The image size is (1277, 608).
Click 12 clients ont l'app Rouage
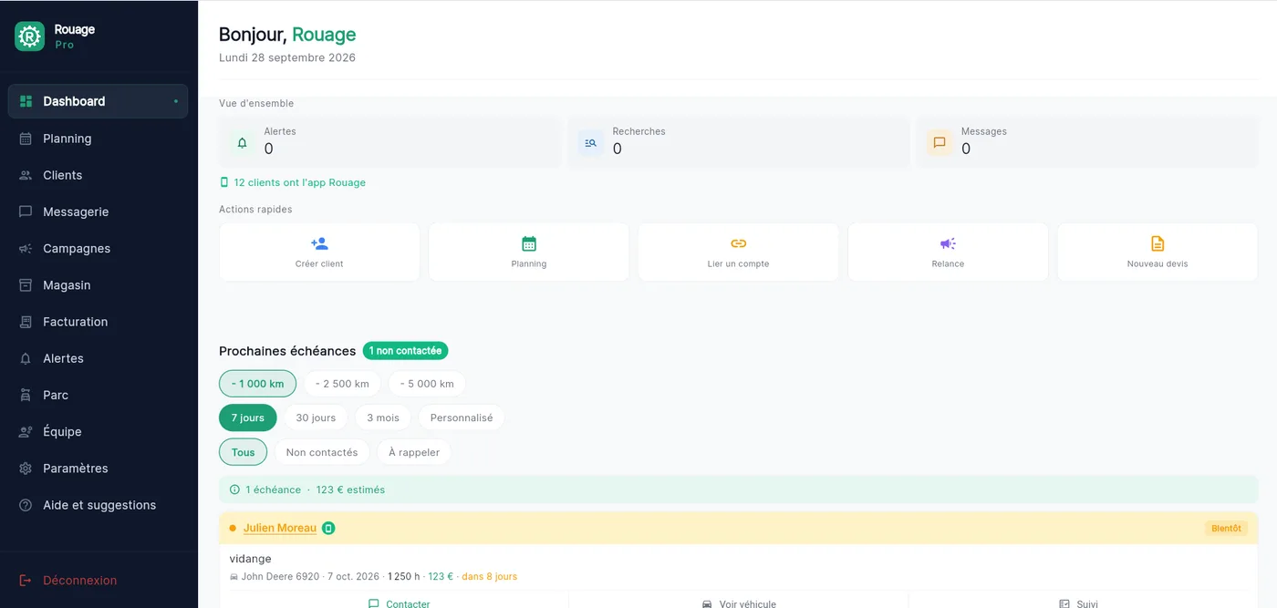click(x=299, y=182)
